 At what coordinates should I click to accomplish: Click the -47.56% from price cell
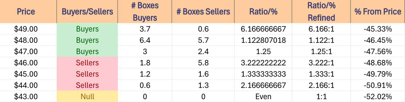(378, 52)
